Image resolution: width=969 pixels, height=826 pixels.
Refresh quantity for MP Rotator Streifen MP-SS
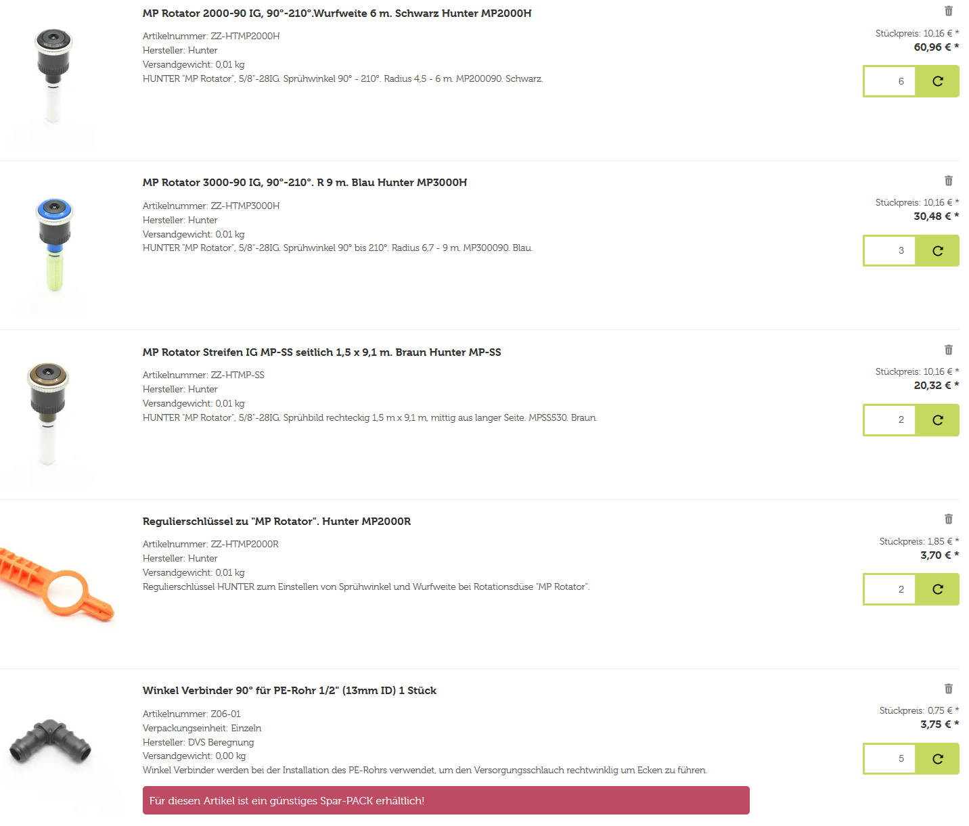(x=937, y=420)
